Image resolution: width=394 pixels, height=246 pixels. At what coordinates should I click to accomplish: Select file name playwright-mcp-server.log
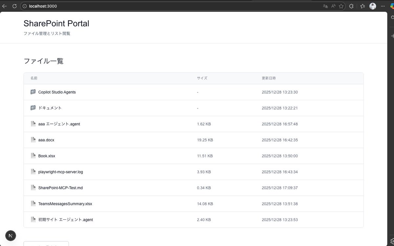(x=61, y=172)
